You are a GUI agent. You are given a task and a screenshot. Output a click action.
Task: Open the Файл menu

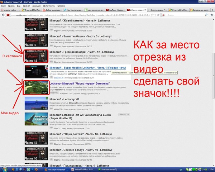[4, 6]
